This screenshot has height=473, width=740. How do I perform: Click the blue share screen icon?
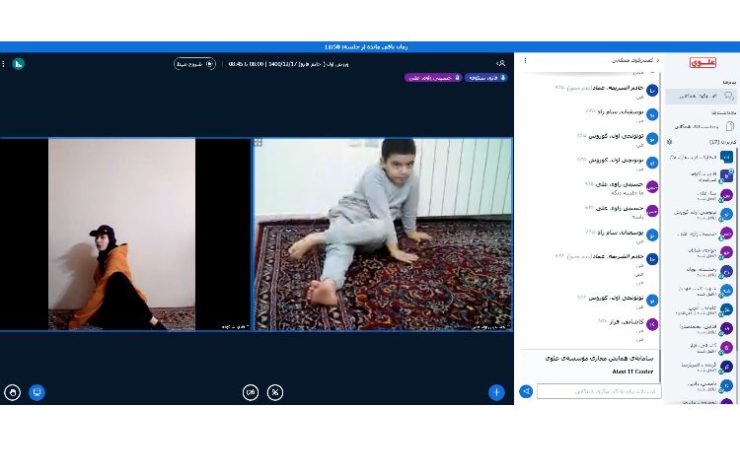tap(37, 392)
